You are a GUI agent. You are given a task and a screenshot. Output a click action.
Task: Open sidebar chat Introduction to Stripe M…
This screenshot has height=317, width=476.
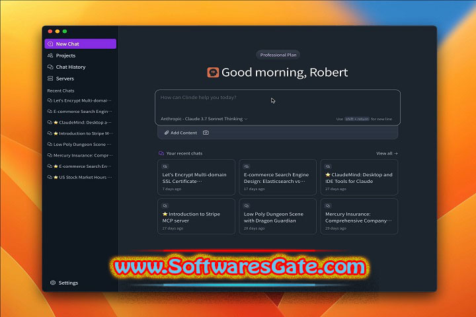click(x=80, y=133)
